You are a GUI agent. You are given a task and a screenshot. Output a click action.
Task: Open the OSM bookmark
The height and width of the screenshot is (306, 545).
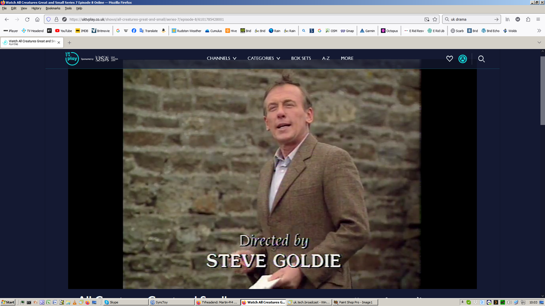click(x=331, y=31)
